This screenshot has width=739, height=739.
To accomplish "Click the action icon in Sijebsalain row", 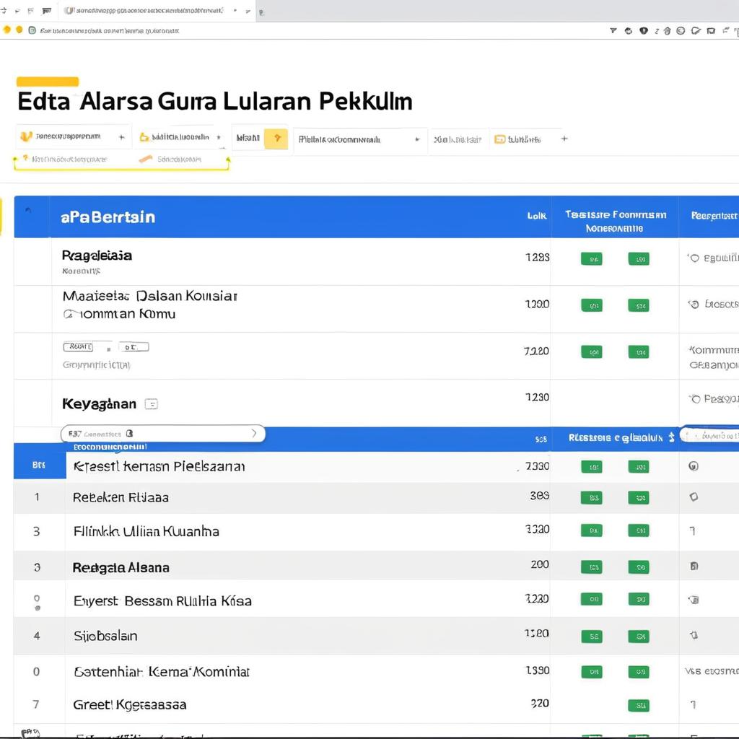I will [694, 635].
